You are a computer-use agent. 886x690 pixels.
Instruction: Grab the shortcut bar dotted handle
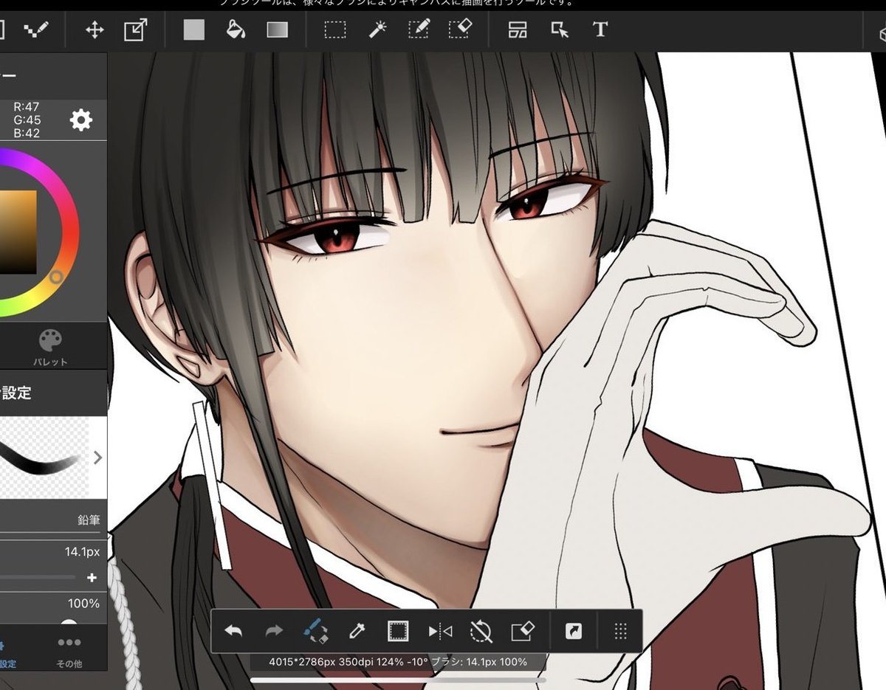[x=620, y=631]
